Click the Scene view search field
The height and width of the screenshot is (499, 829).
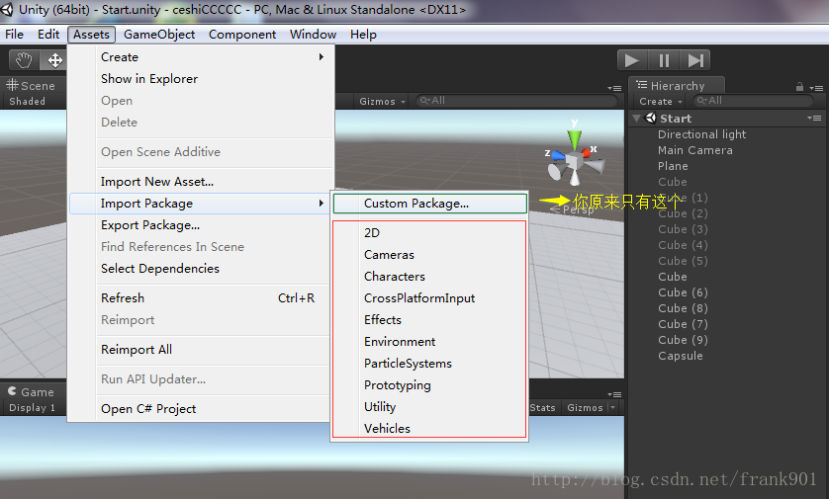(x=516, y=101)
